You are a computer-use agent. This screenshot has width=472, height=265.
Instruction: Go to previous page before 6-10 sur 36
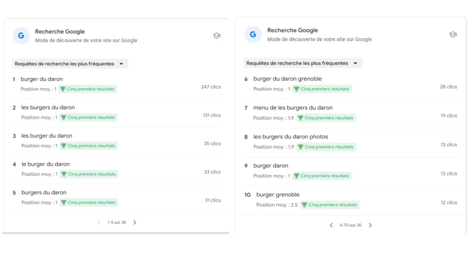(331, 225)
